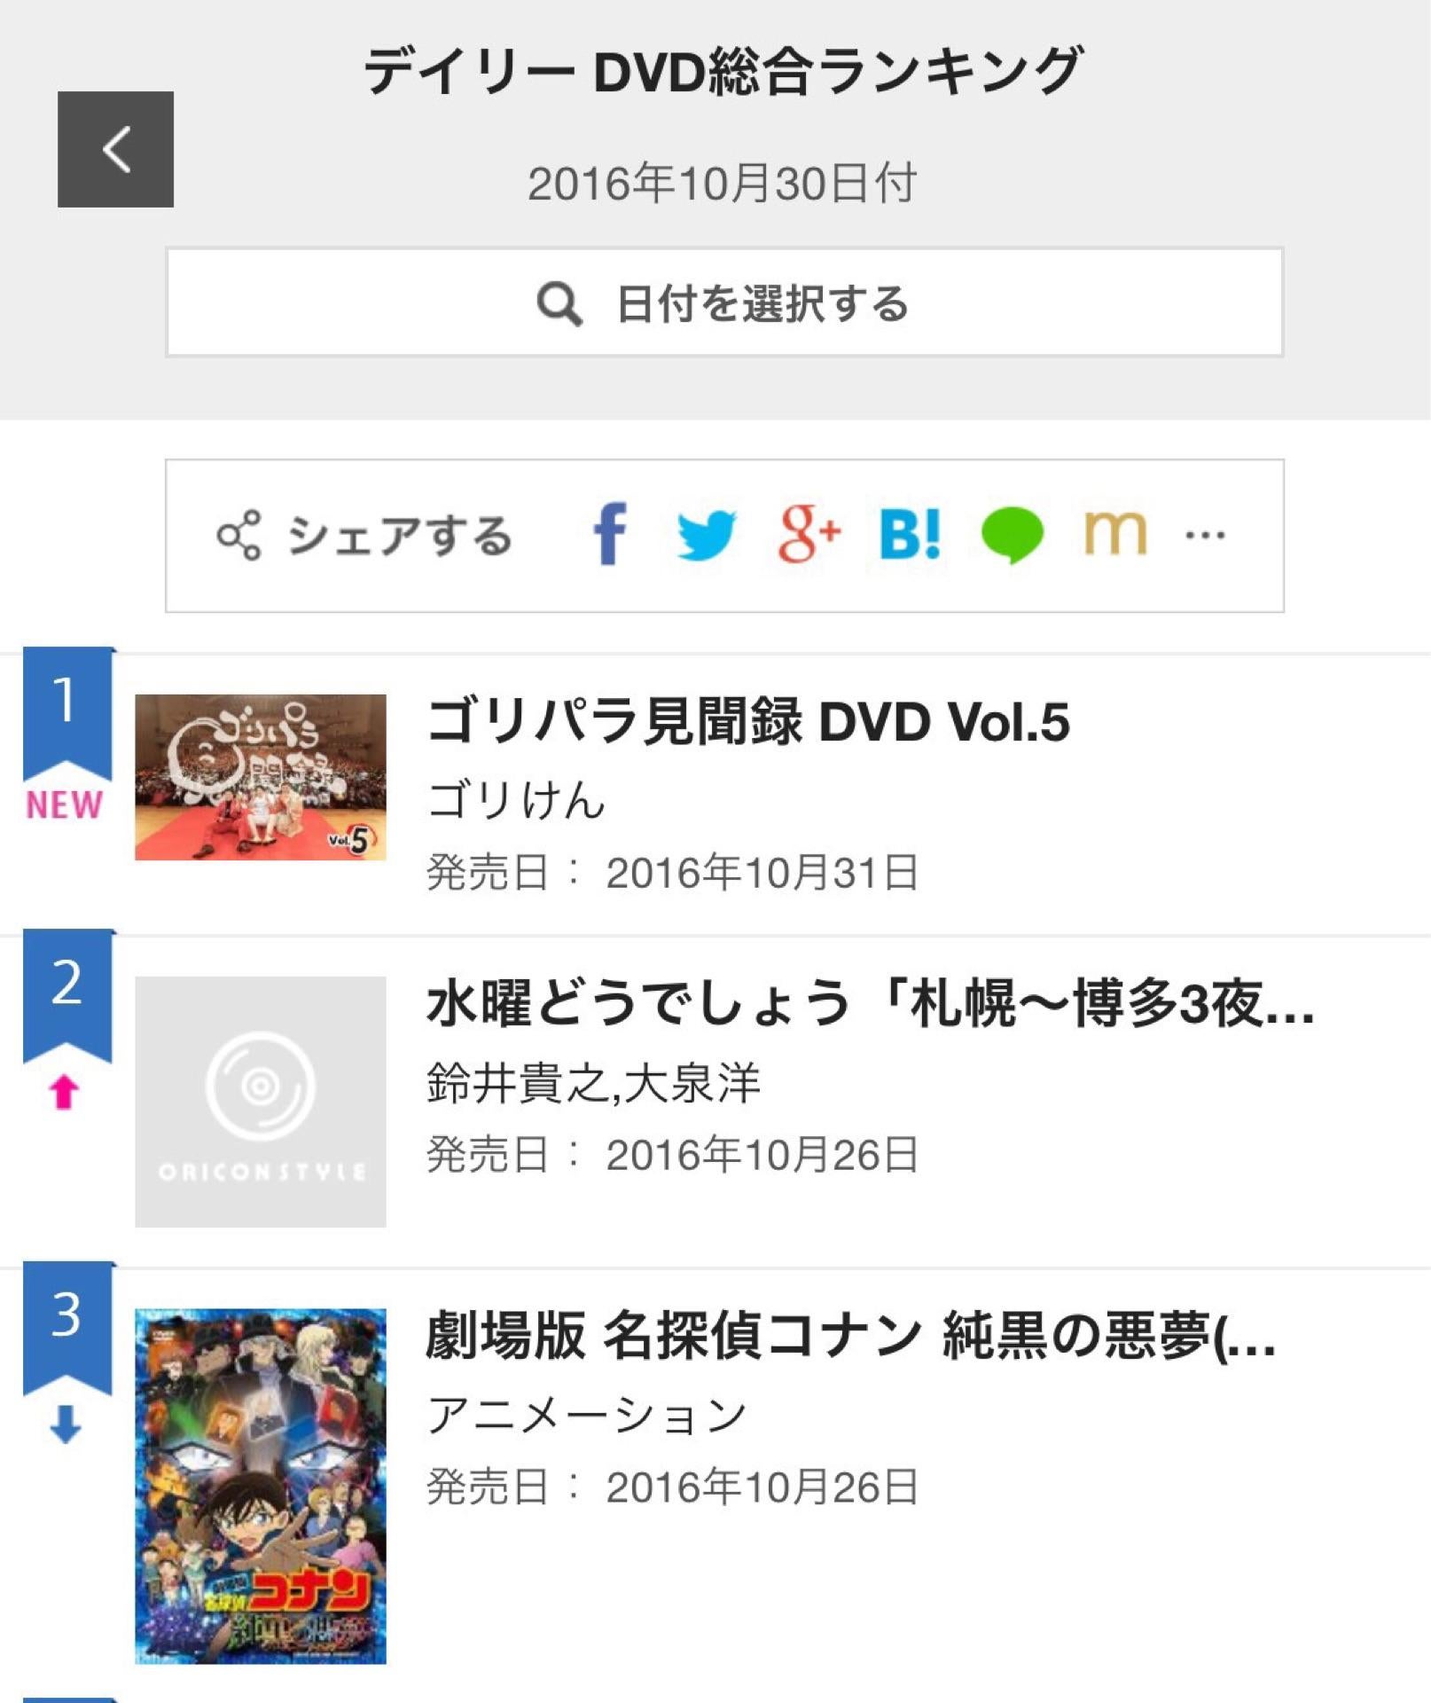
Task: Open 劇場版 名探偵コナン 純黒の悪夢 title
Action: (849, 1336)
